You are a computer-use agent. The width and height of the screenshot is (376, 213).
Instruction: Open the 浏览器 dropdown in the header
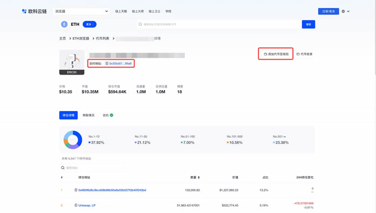point(81,11)
